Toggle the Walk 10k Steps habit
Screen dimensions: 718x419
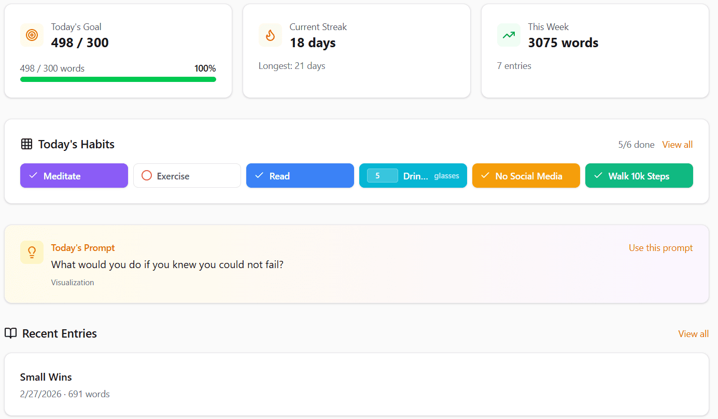(x=639, y=176)
